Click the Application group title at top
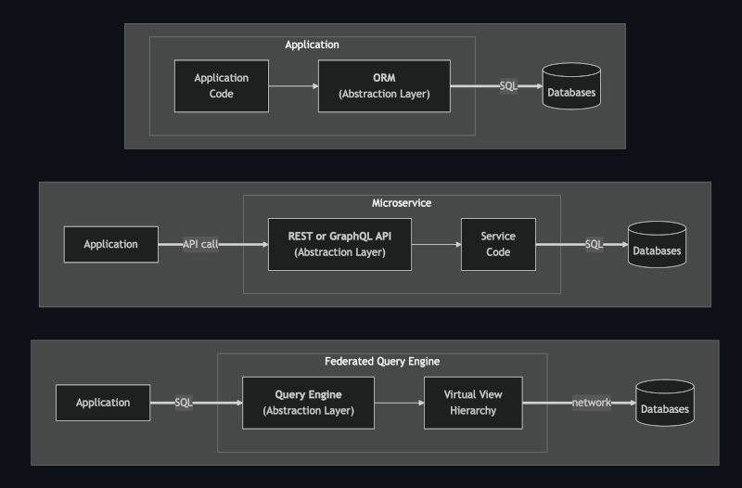Screen dimensions: 742x488 312,45
